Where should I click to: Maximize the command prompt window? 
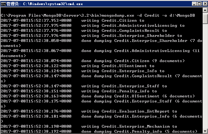pos(198,3)
